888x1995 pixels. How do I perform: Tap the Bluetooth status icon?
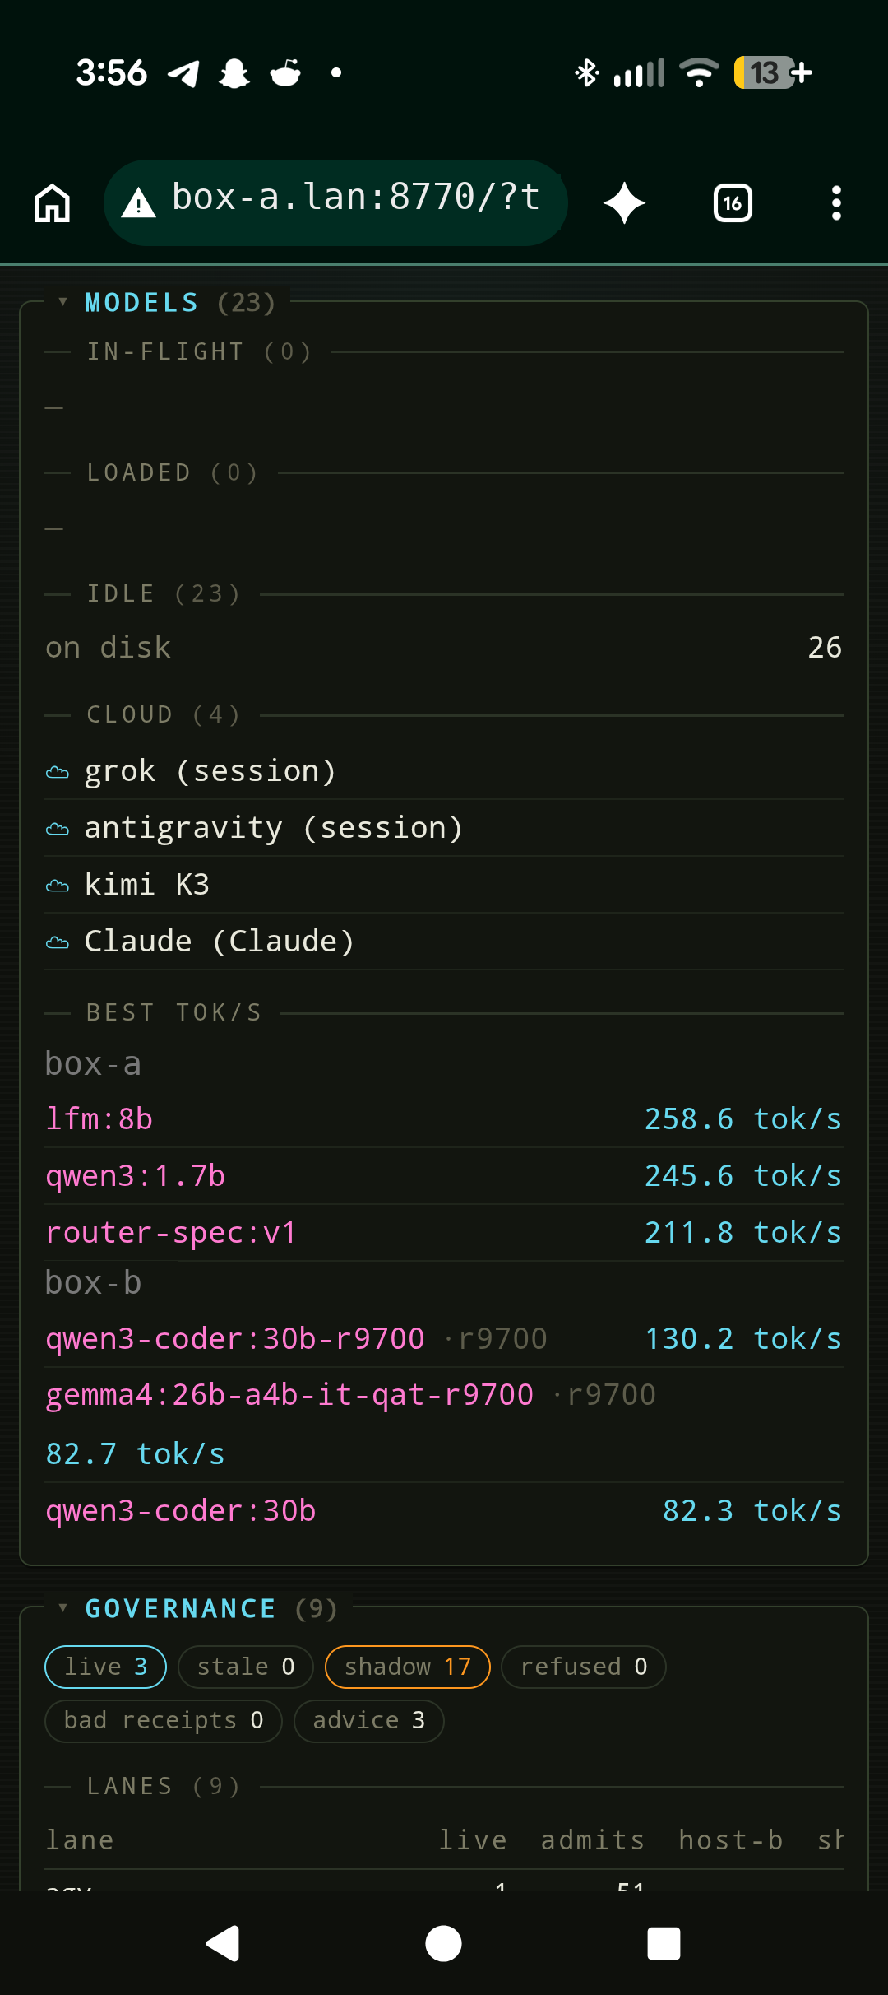(586, 72)
